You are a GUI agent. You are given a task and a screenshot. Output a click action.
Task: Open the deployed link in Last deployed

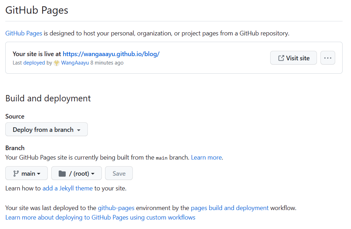point(34,63)
